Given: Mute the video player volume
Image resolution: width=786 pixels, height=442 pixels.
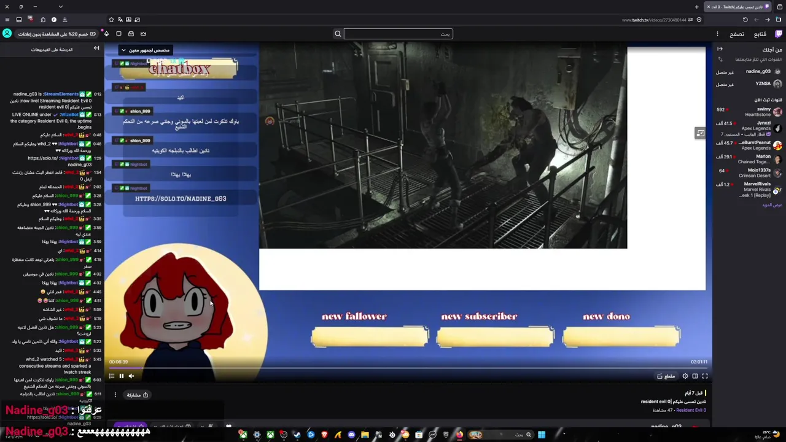Looking at the screenshot, I should (131, 376).
